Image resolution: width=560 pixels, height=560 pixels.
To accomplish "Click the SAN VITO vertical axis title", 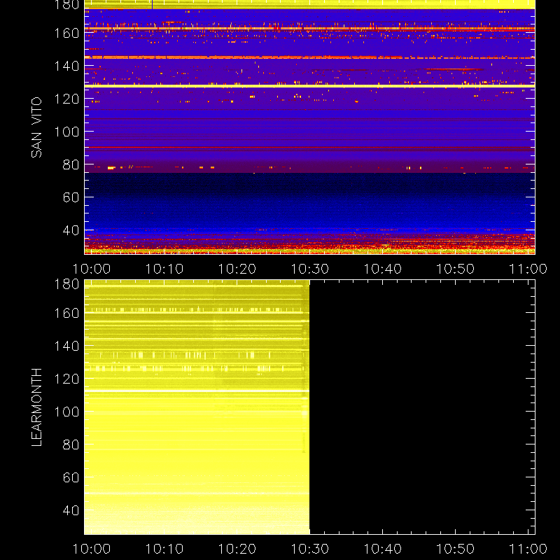I will click(x=36, y=127).
